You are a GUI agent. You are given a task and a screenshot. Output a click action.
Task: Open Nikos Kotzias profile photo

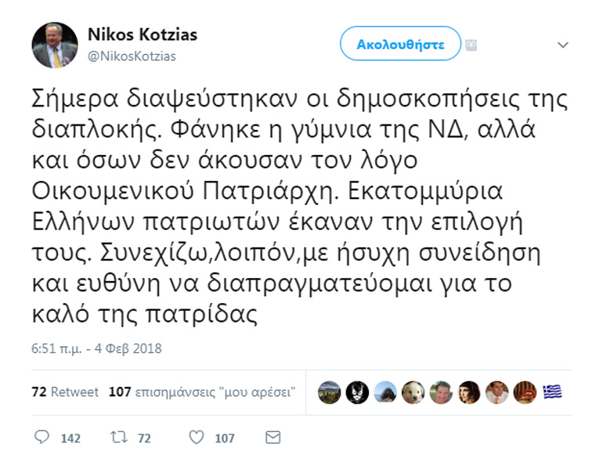point(55,45)
